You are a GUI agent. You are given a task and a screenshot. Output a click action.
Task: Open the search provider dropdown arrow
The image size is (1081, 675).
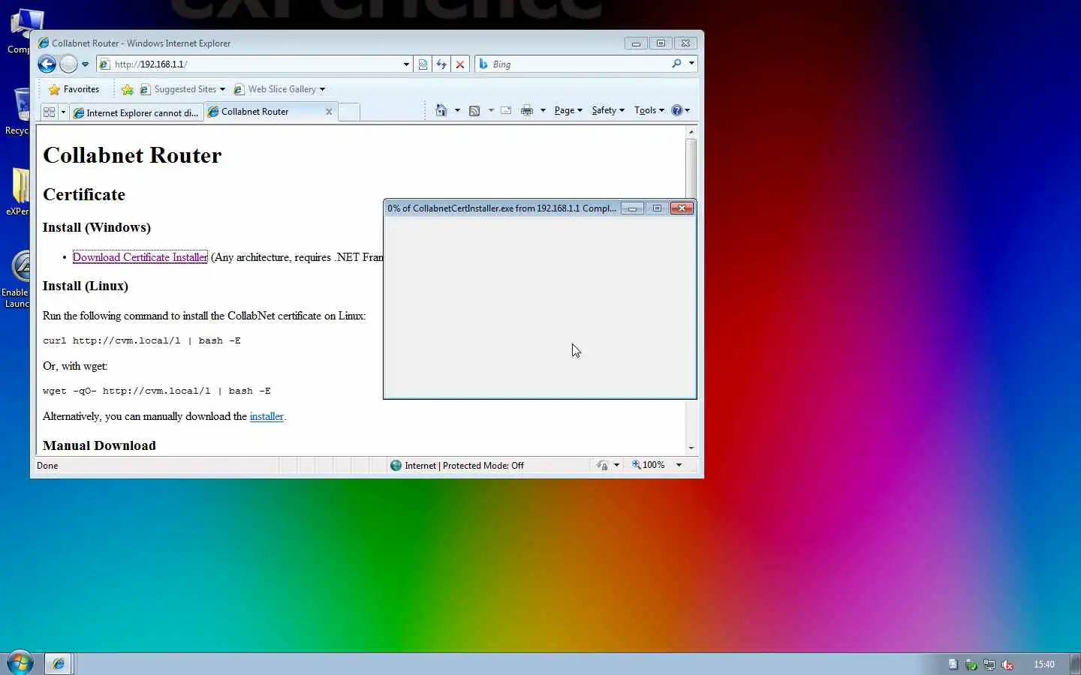(691, 64)
